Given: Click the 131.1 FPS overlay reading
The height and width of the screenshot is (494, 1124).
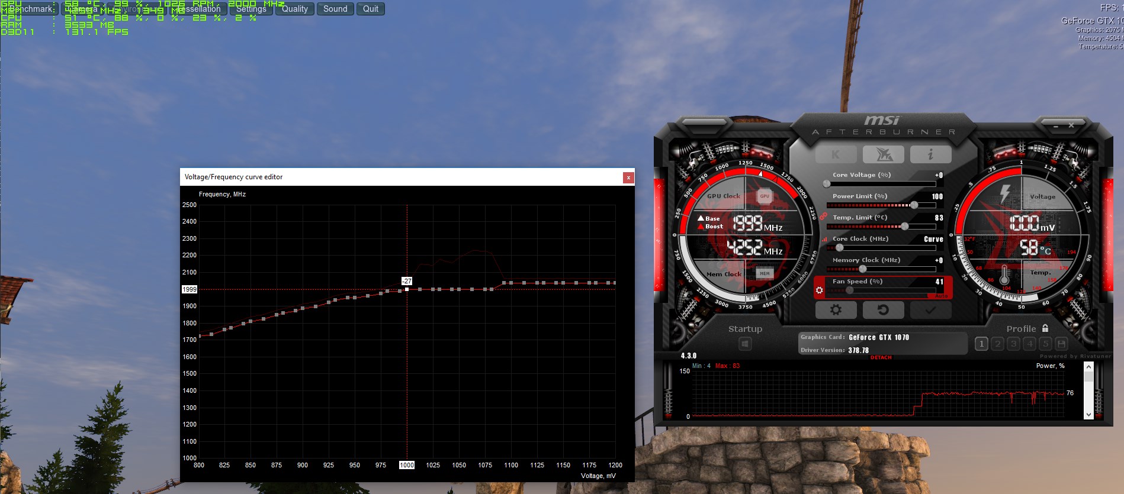Looking at the screenshot, I should [x=97, y=32].
